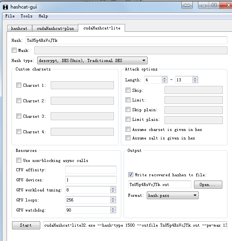This screenshot has width=232, height=241.
Task: Open the Help menu
Action: [x=43, y=16]
